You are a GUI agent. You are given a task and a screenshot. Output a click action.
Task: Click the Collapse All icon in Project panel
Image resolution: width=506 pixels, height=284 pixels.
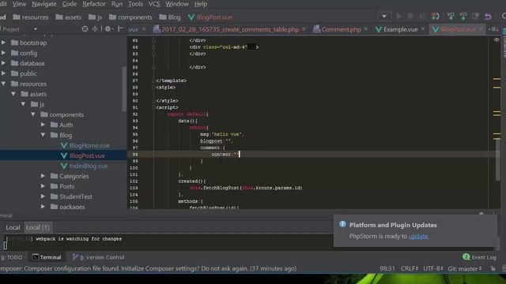tap(95, 29)
